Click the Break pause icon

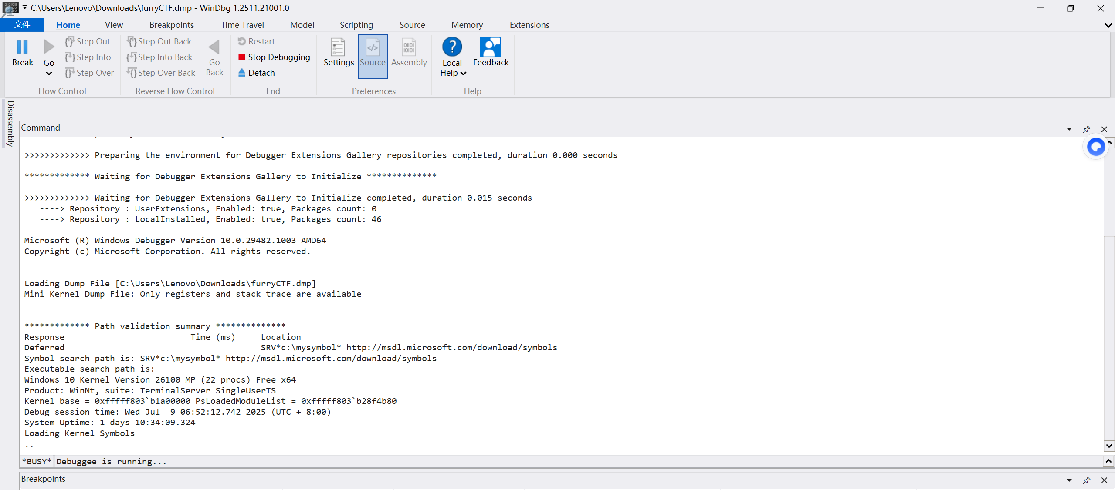click(x=22, y=47)
